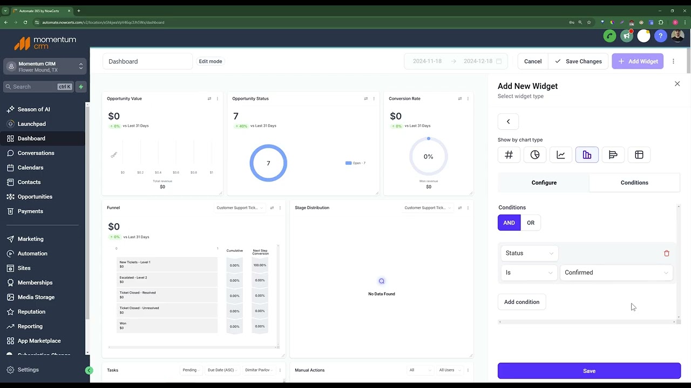Click the sidebar Search field

tap(37, 87)
